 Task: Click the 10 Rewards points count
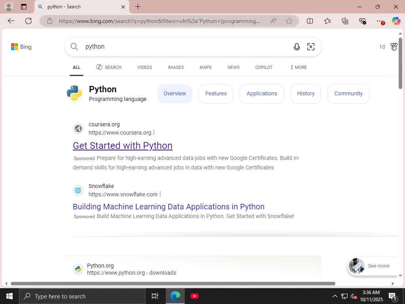382,47
